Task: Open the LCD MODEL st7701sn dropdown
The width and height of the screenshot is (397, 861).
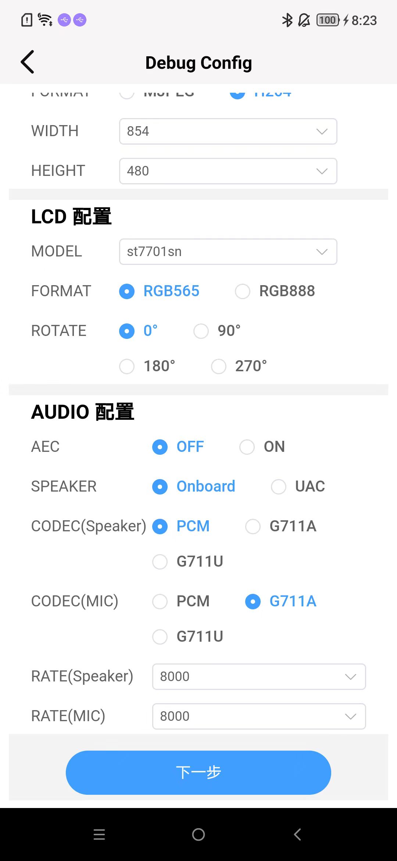Action: pos(228,252)
